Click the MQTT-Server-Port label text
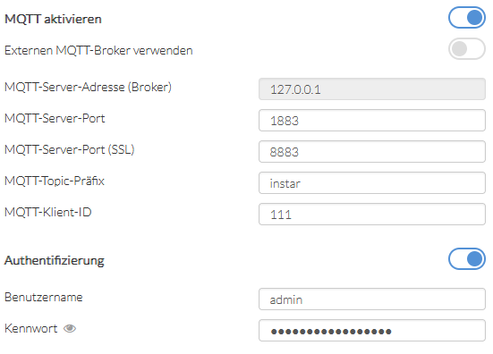 click(55, 118)
